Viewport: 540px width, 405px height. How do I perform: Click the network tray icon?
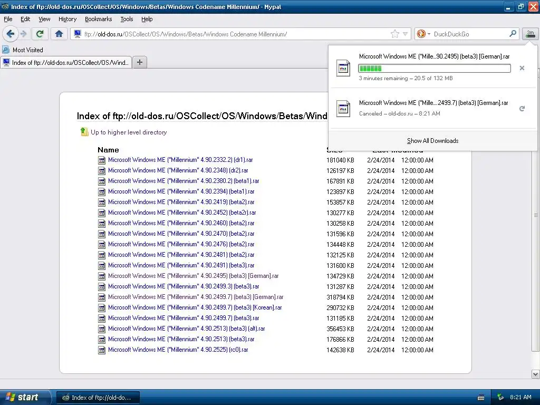pos(500,397)
